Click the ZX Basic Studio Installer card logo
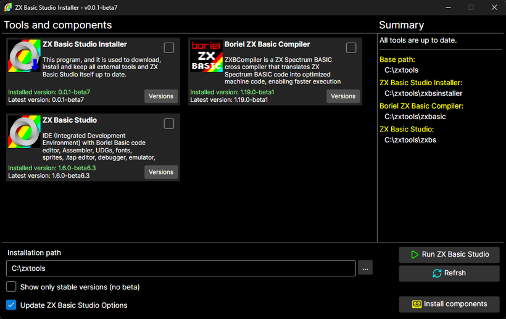The height and width of the screenshot is (319, 506). coord(24,56)
